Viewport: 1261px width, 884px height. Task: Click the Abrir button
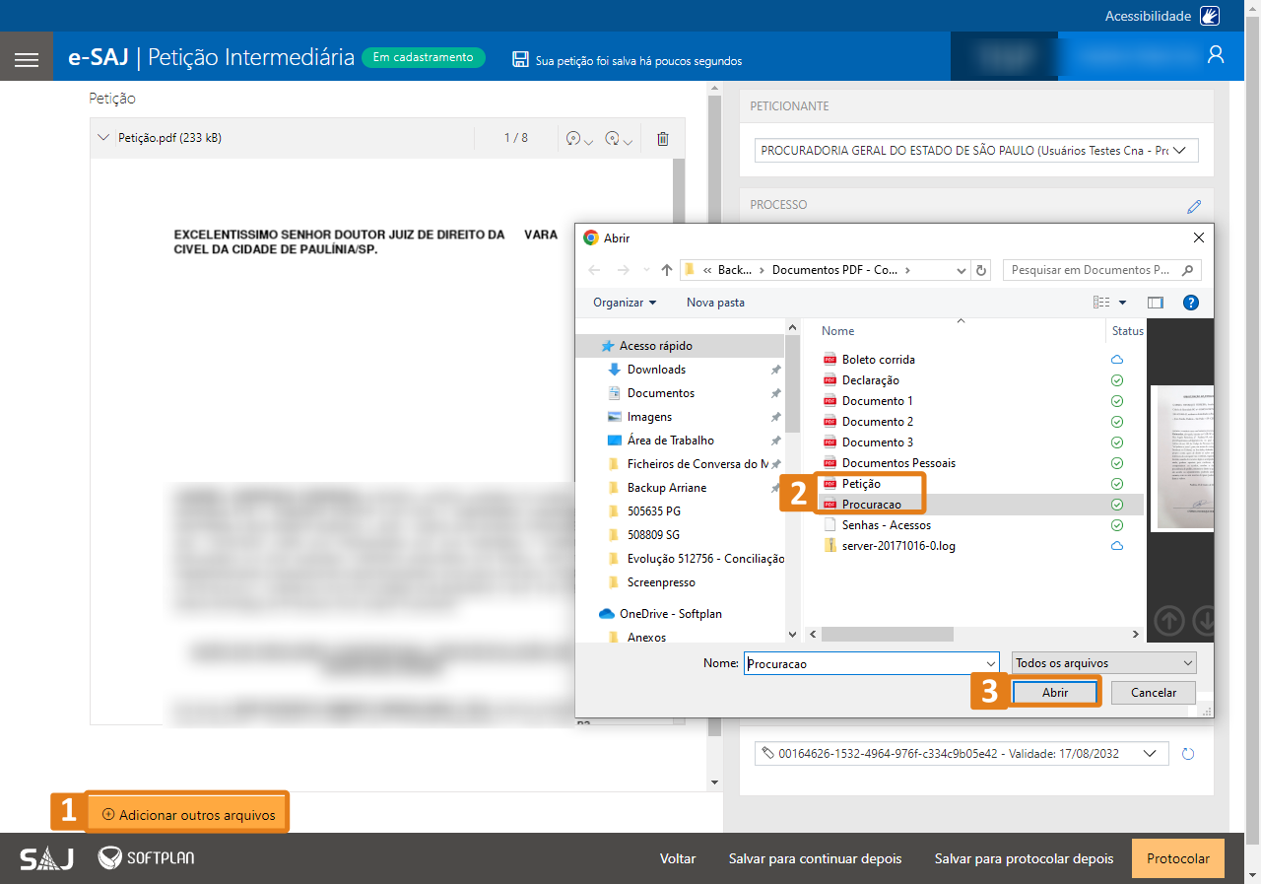pos(1055,693)
